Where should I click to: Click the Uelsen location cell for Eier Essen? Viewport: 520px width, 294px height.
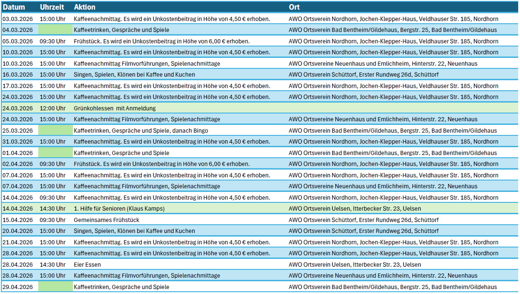coord(355,264)
